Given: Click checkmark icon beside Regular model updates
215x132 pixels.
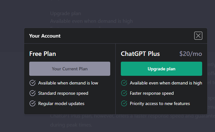Looking at the screenshot, I should [x=32, y=103].
